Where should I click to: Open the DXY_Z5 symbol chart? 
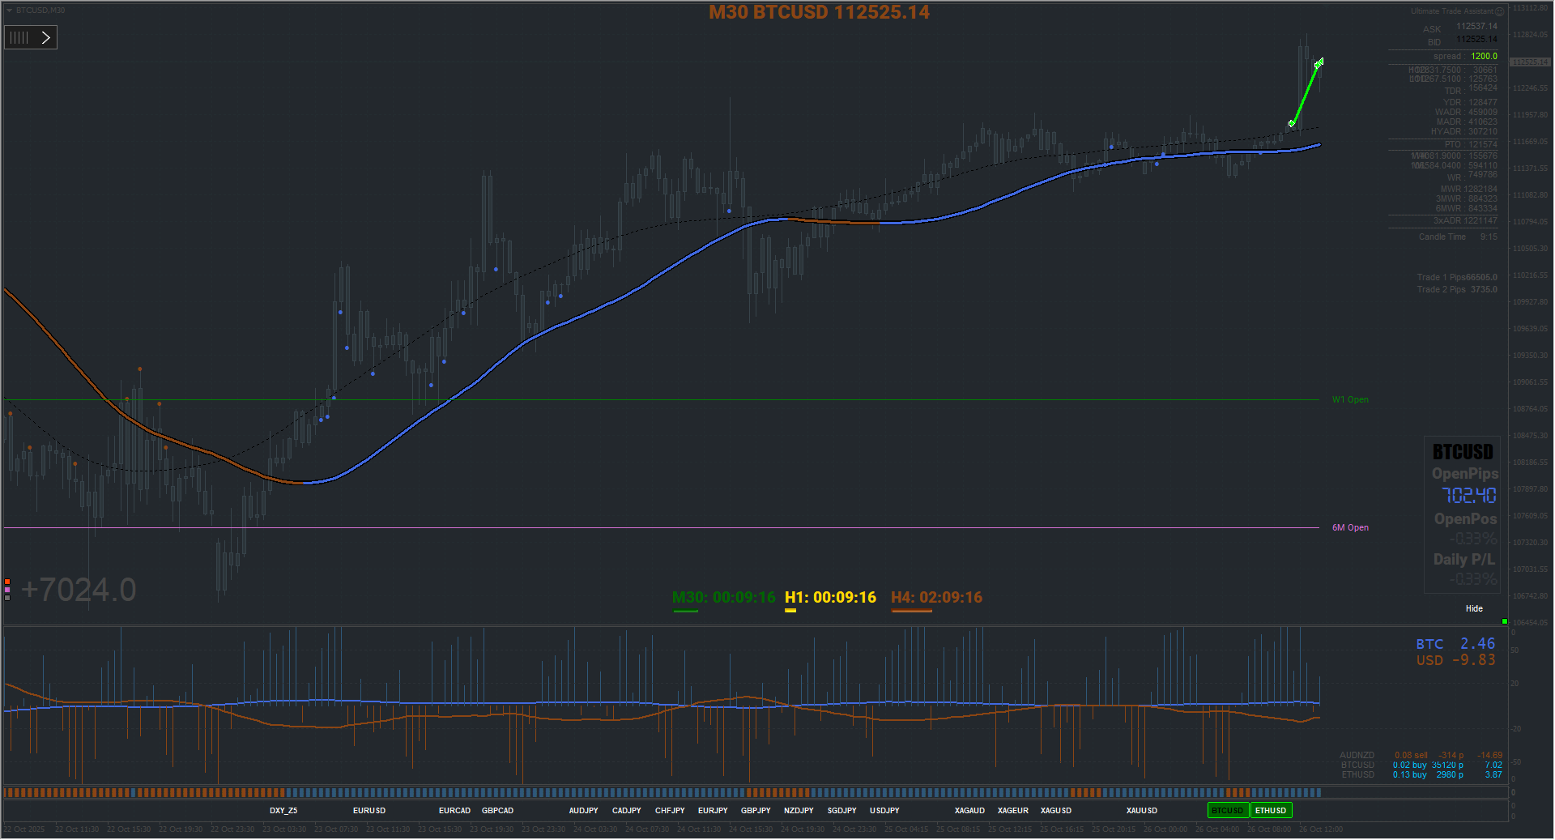[283, 810]
